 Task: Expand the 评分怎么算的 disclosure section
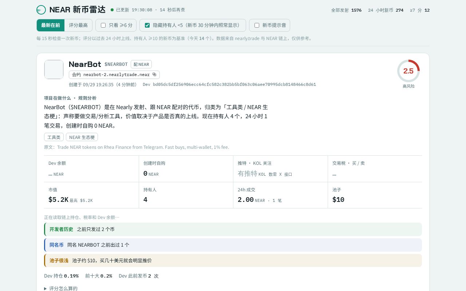[61, 288]
